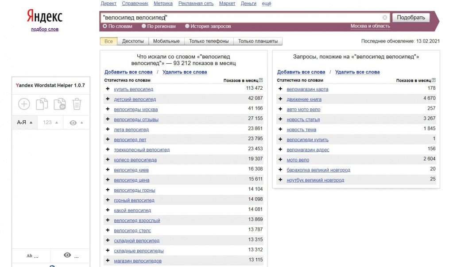Sort Helper list by frequency using 123

(x=50, y=122)
